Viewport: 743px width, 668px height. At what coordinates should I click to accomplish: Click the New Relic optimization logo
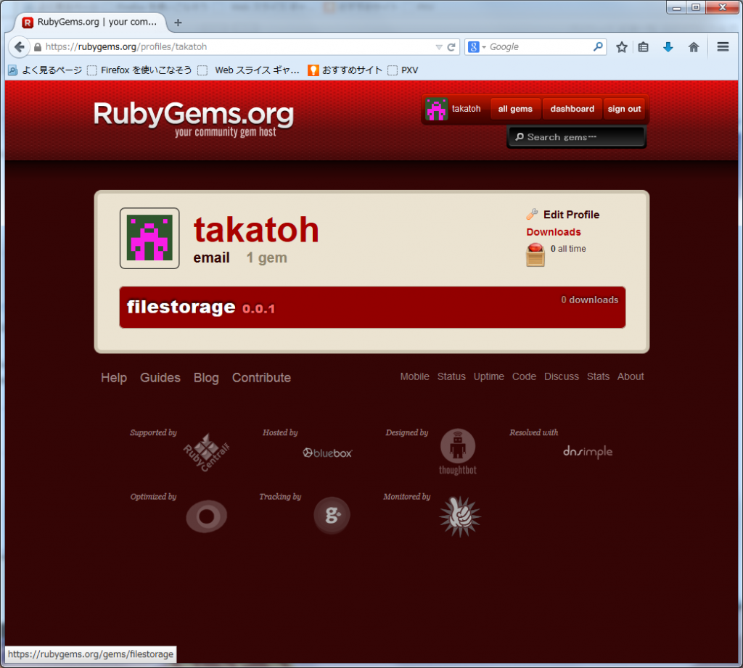pyautogui.click(x=206, y=516)
